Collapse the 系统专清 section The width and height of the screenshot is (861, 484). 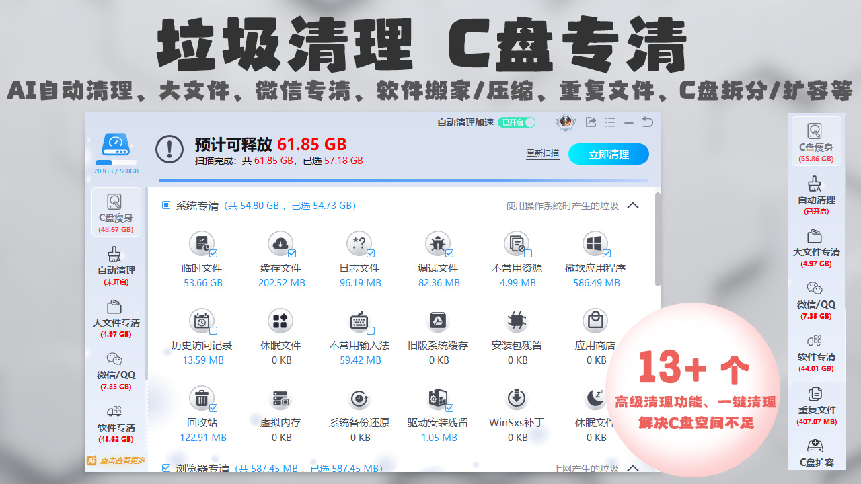[632, 206]
